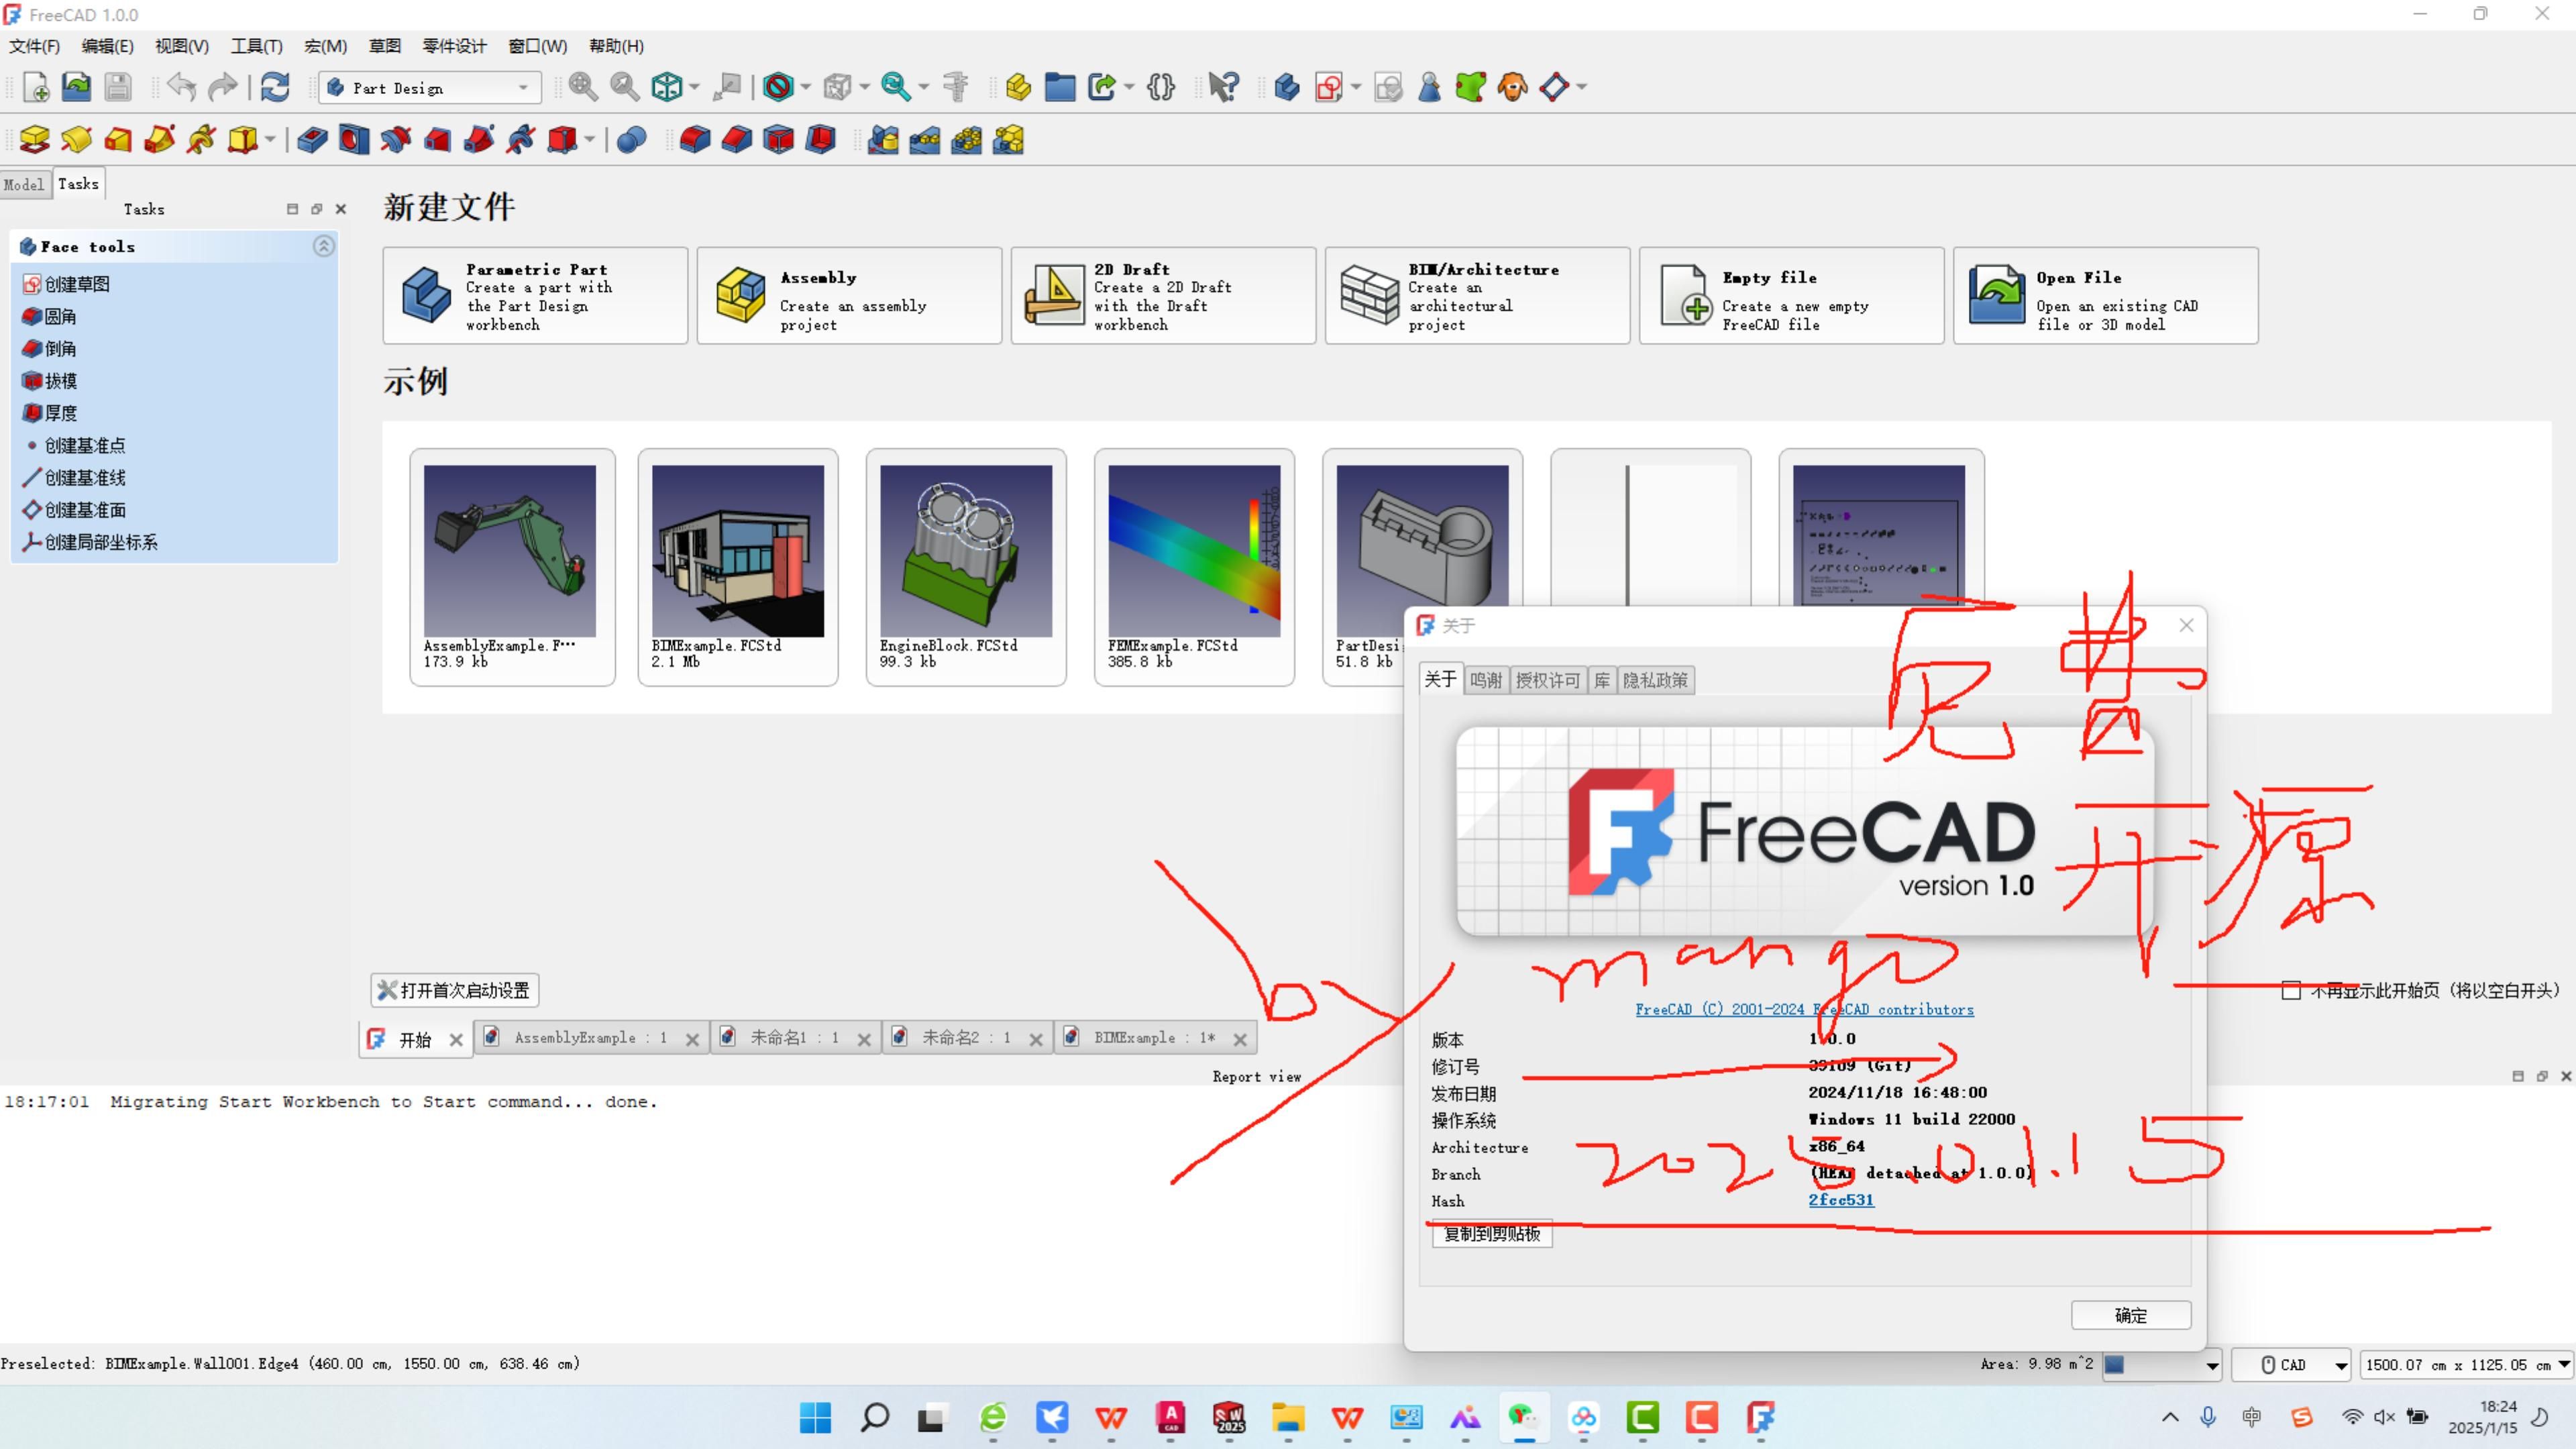The image size is (2576, 1449).
Task: Select 创建基准面 in Face tools
Action: (74, 510)
